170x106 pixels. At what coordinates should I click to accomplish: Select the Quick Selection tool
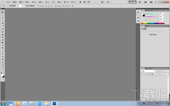(x=3, y=20)
